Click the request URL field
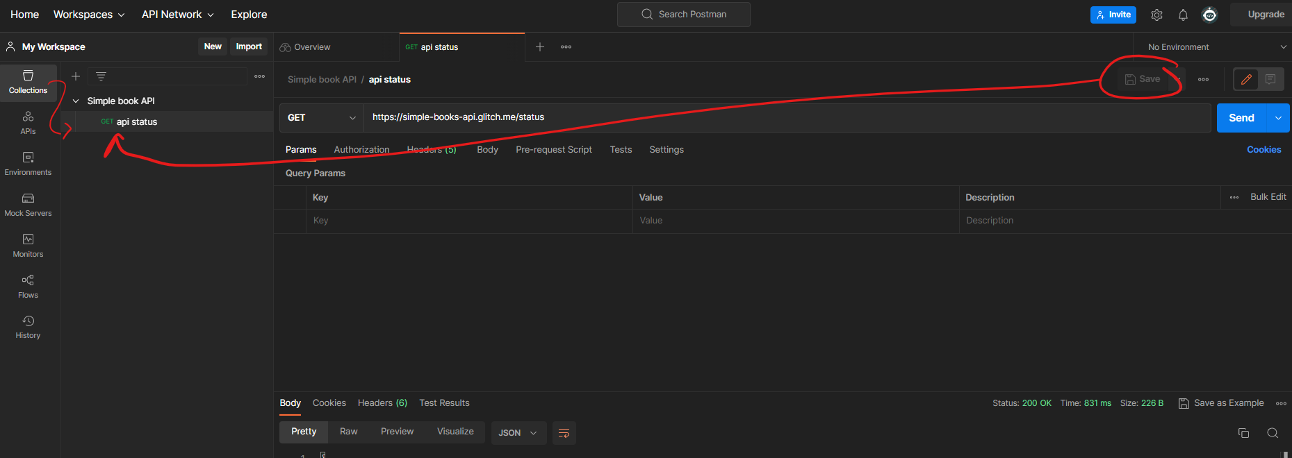This screenshot has width=1292, height=458. coord(787,118)
